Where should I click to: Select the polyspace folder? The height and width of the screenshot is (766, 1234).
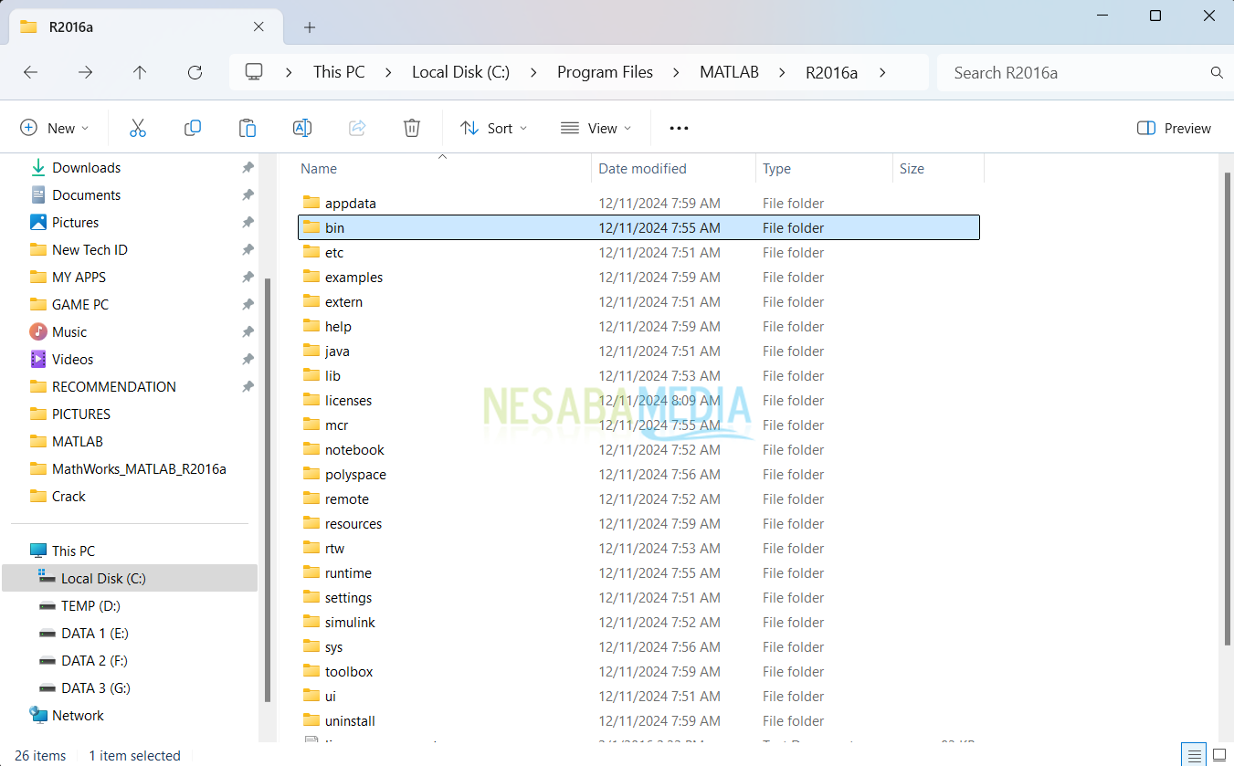(638, 474)
